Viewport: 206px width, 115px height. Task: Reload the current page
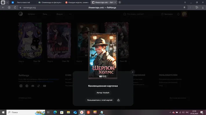click(x=15, y=7)
